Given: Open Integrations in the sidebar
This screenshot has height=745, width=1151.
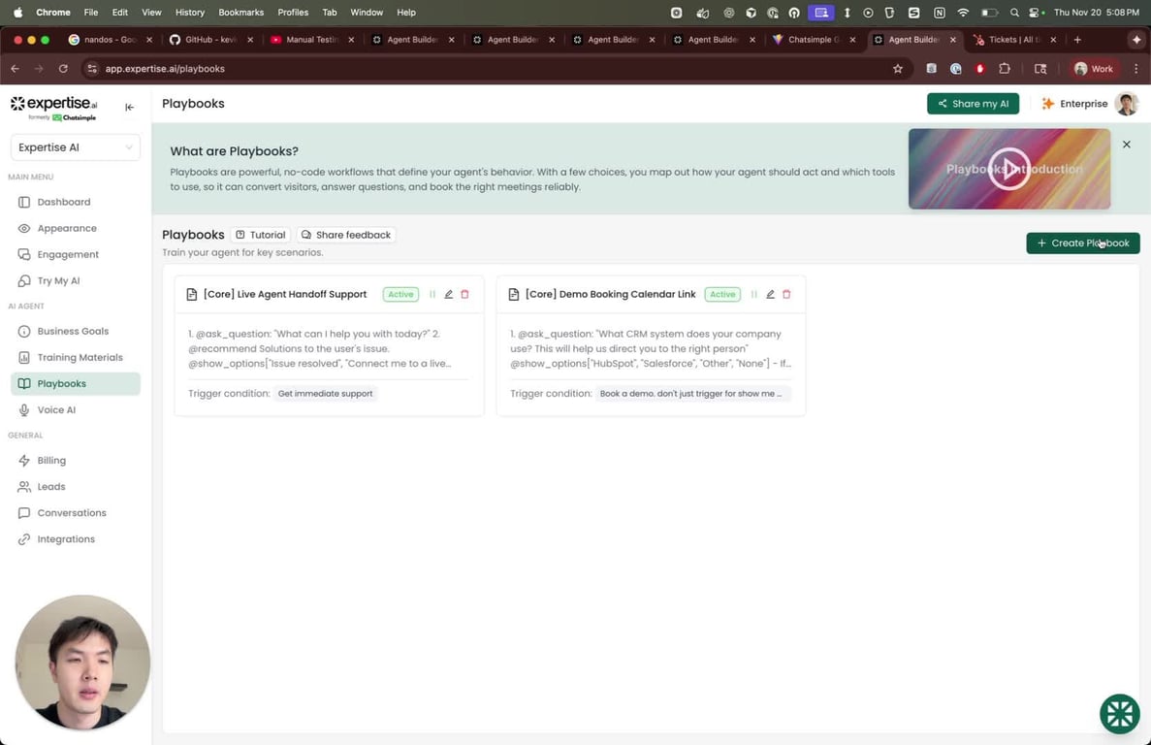Looking at the screenshot, I should tap(76, 539).
